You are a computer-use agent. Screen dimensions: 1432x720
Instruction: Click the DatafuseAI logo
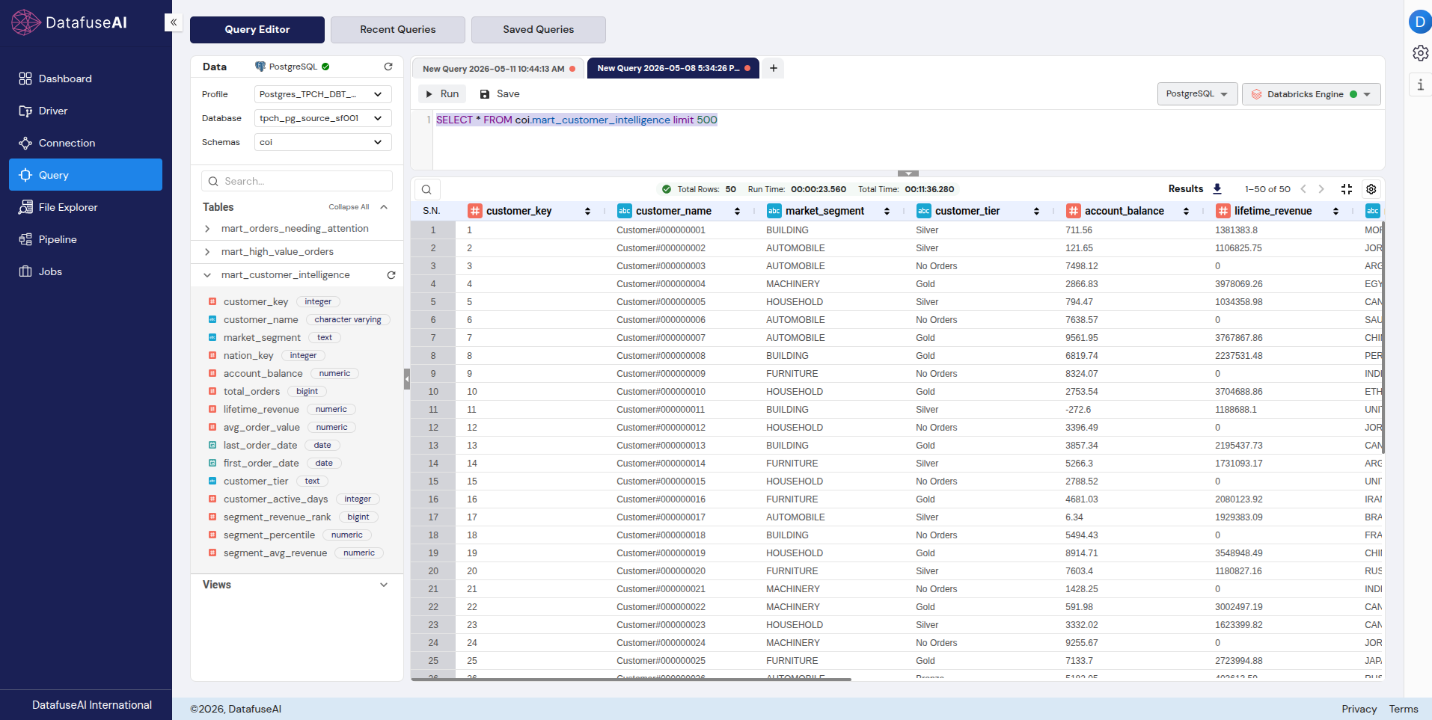coord(70,22)
